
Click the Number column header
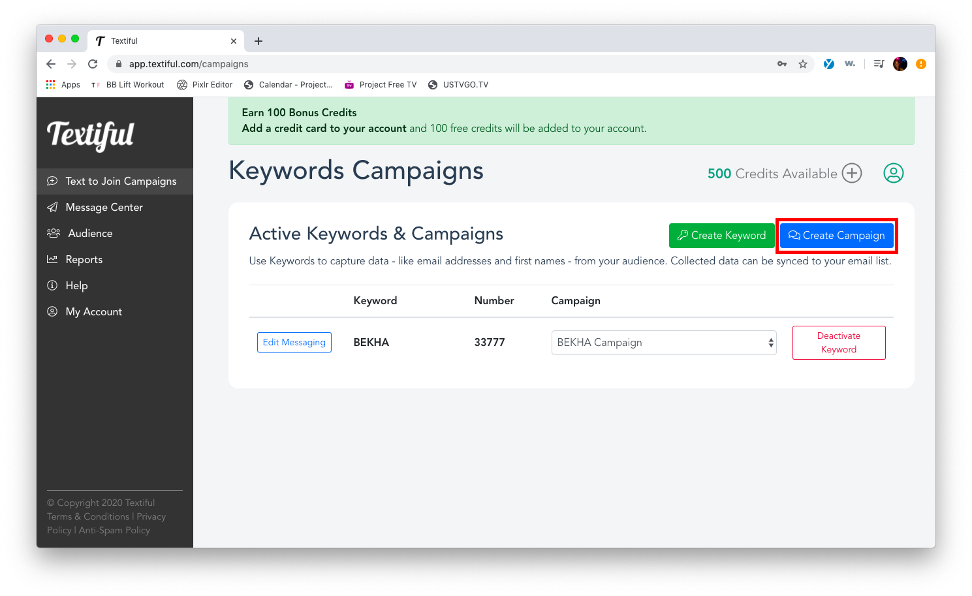(494, 300)
